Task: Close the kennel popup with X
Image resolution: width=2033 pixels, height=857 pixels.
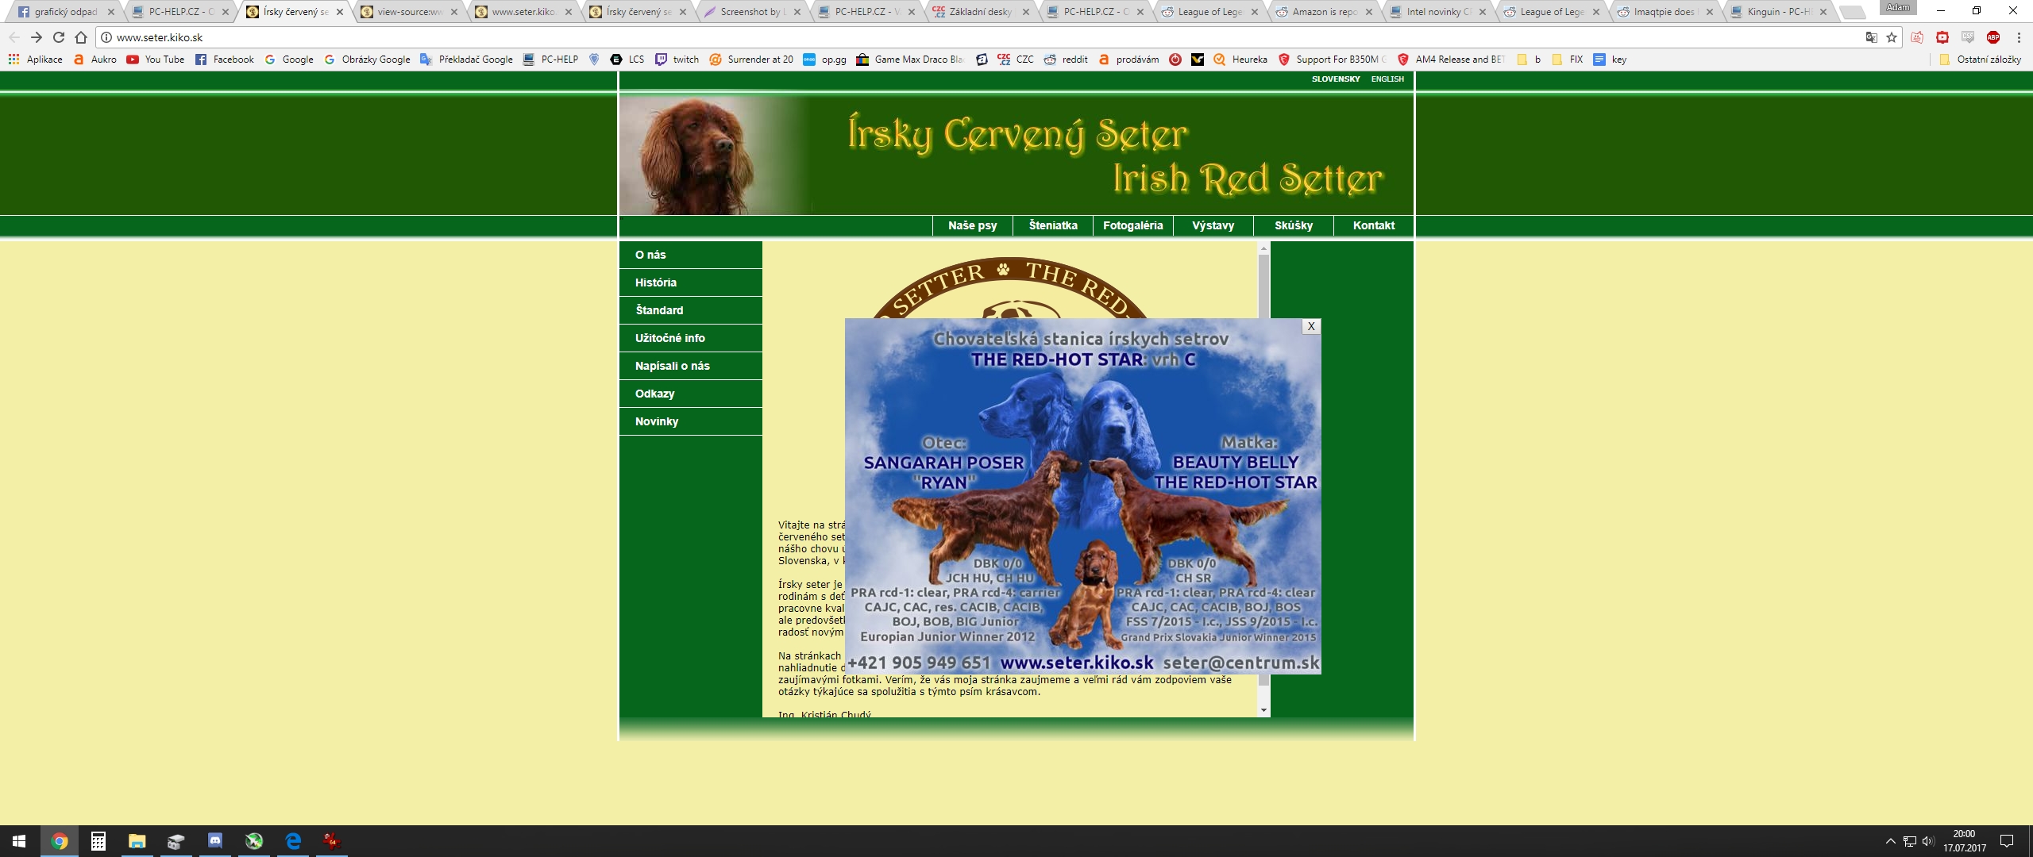Action: coord(1311,326)
